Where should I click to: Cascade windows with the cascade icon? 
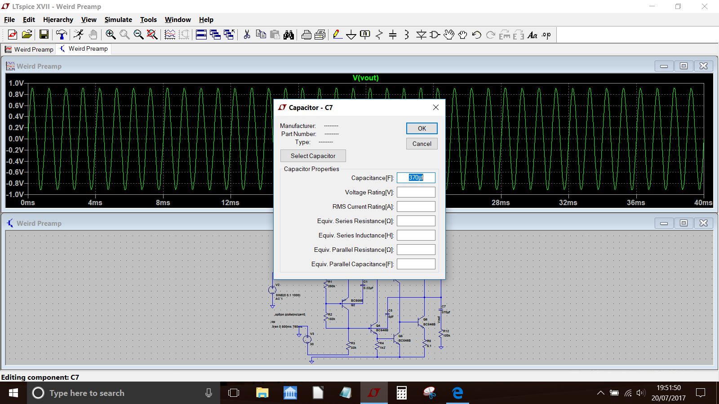pos(215,35)
